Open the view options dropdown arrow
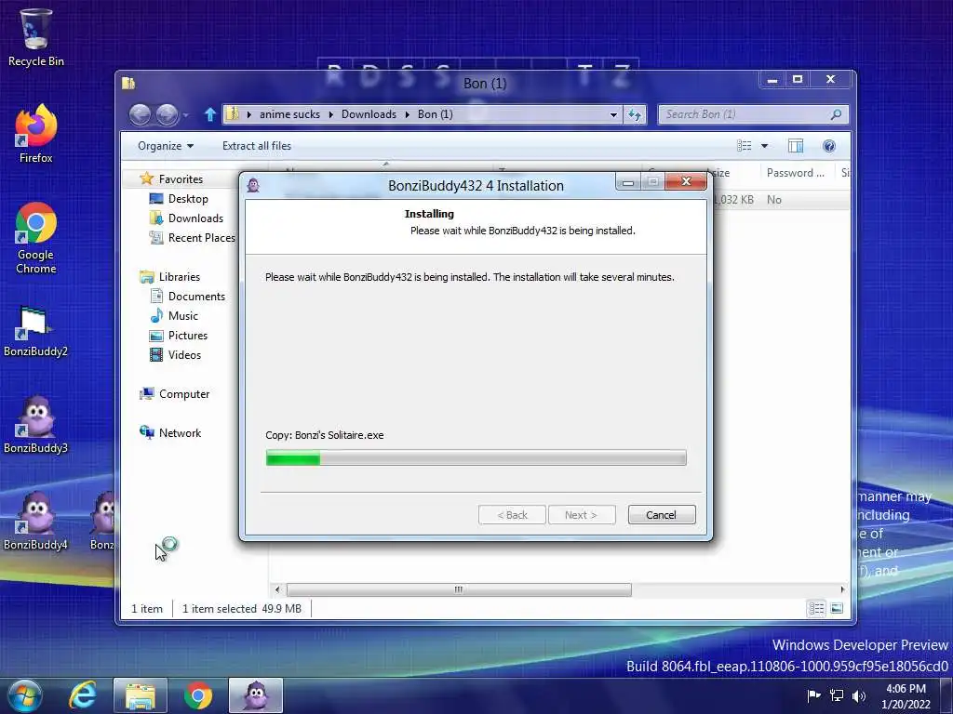The width and height of the screenshot is (953, 714). click(765, 146)
